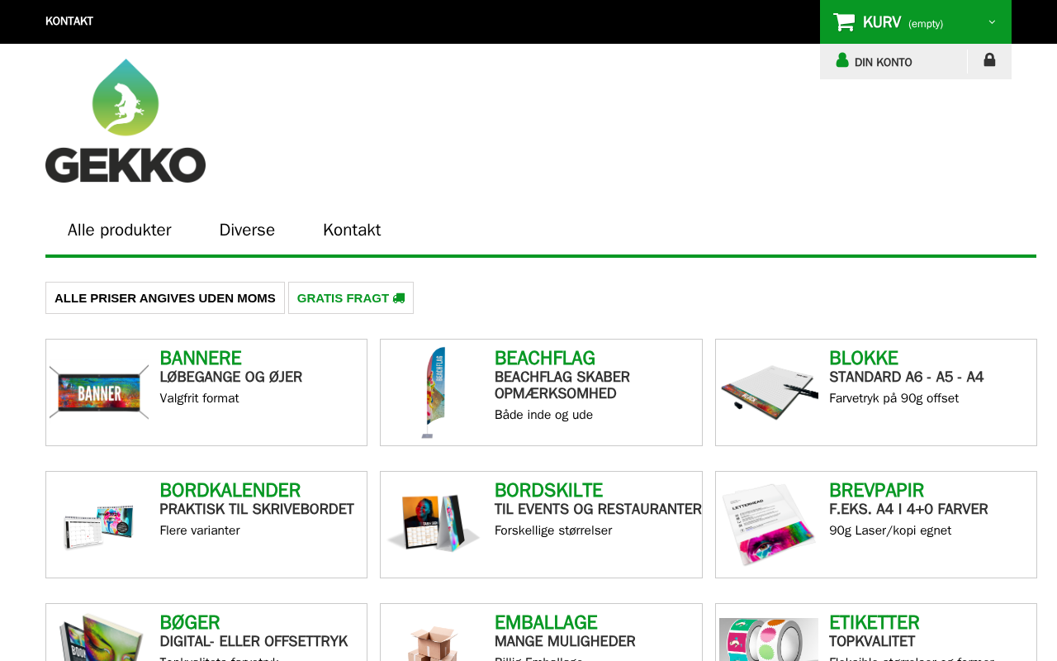Open the Bannere product thumbnail
Viewport: 1057px width, 661px height.
99,392
